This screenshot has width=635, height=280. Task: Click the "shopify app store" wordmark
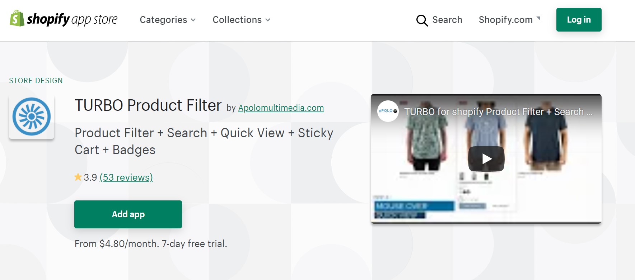72,19
